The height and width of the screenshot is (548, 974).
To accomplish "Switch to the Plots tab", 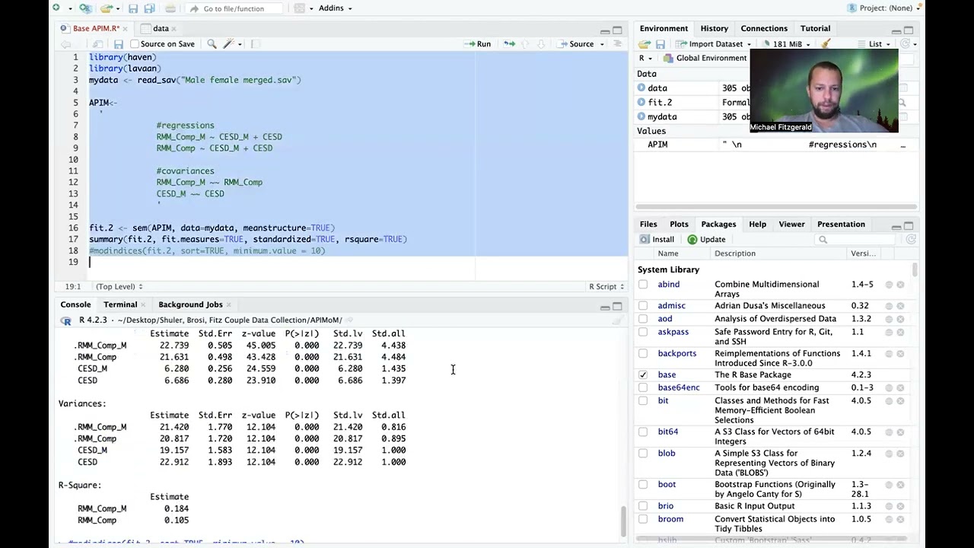I will [x=679, y=225].
